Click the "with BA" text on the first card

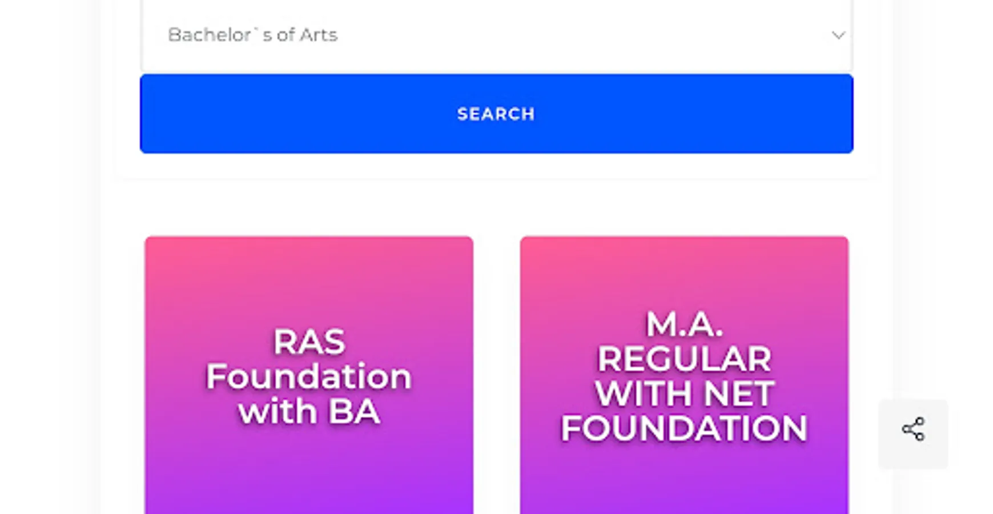[309, 412]
